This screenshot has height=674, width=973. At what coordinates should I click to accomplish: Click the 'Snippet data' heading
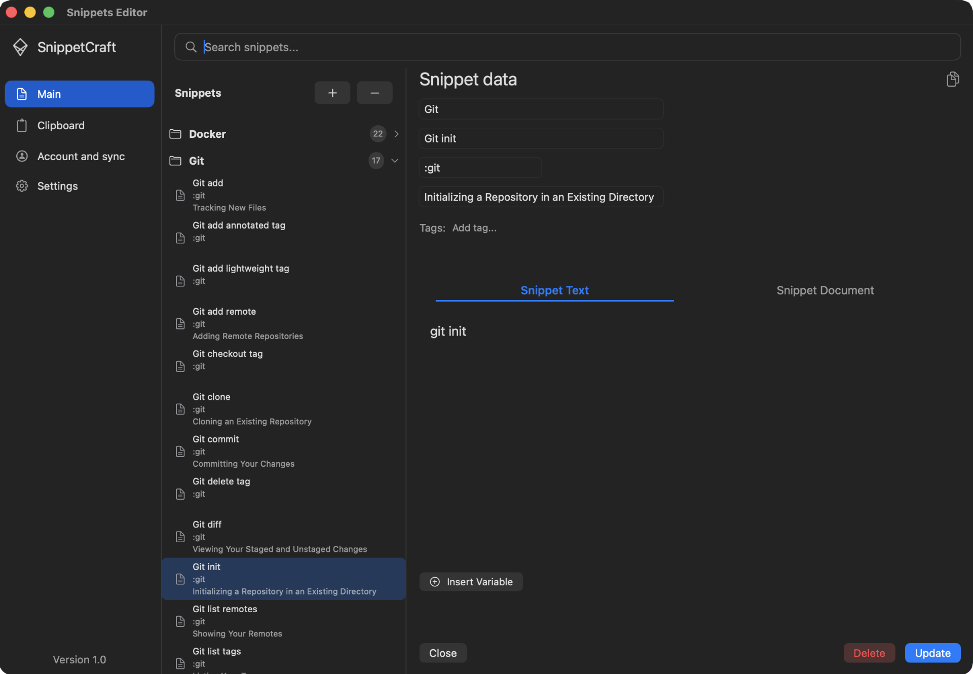468,80
